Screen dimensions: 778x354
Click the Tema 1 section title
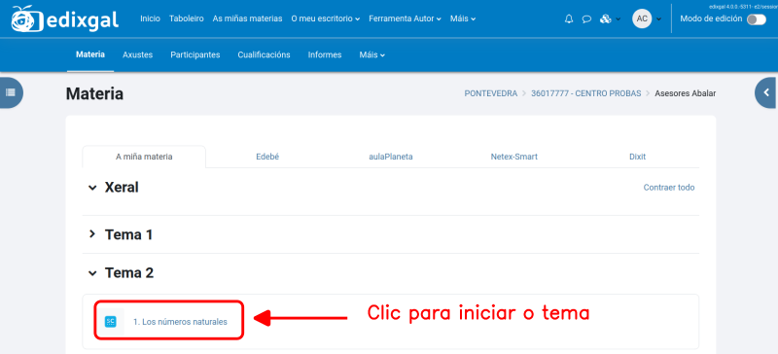[x=128, y=234]
